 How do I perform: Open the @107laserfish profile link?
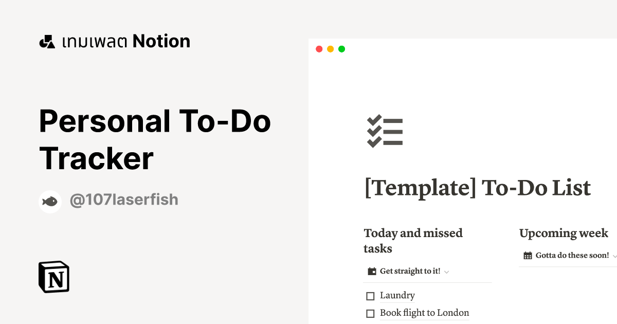click(124, 200)
